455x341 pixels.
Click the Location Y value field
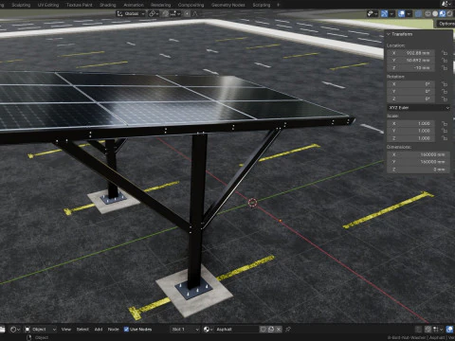point(411,60)
